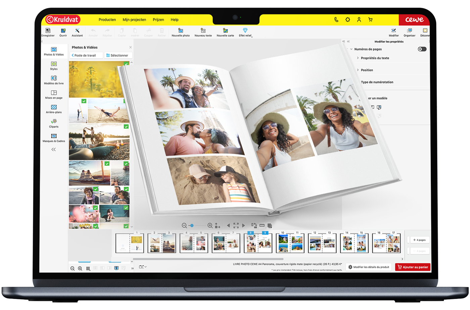Image resolution: width=470 pixels, height=310 pixels.
Task: Open the Mises en page panel
Action: click(54, 95)
